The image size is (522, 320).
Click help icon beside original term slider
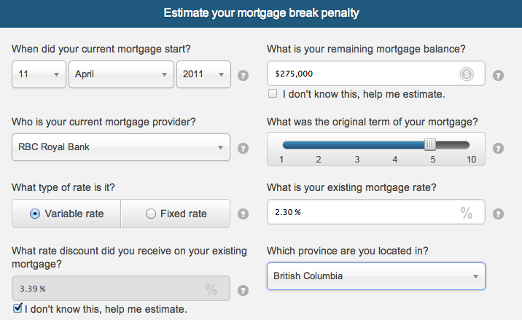(x=498, y=148)
